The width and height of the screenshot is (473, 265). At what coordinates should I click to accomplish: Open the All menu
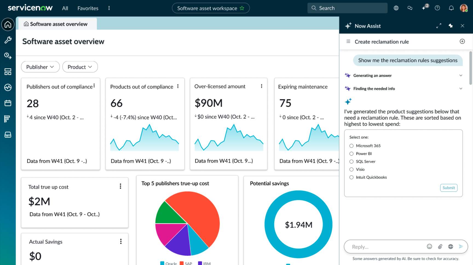tap(65, 8)
